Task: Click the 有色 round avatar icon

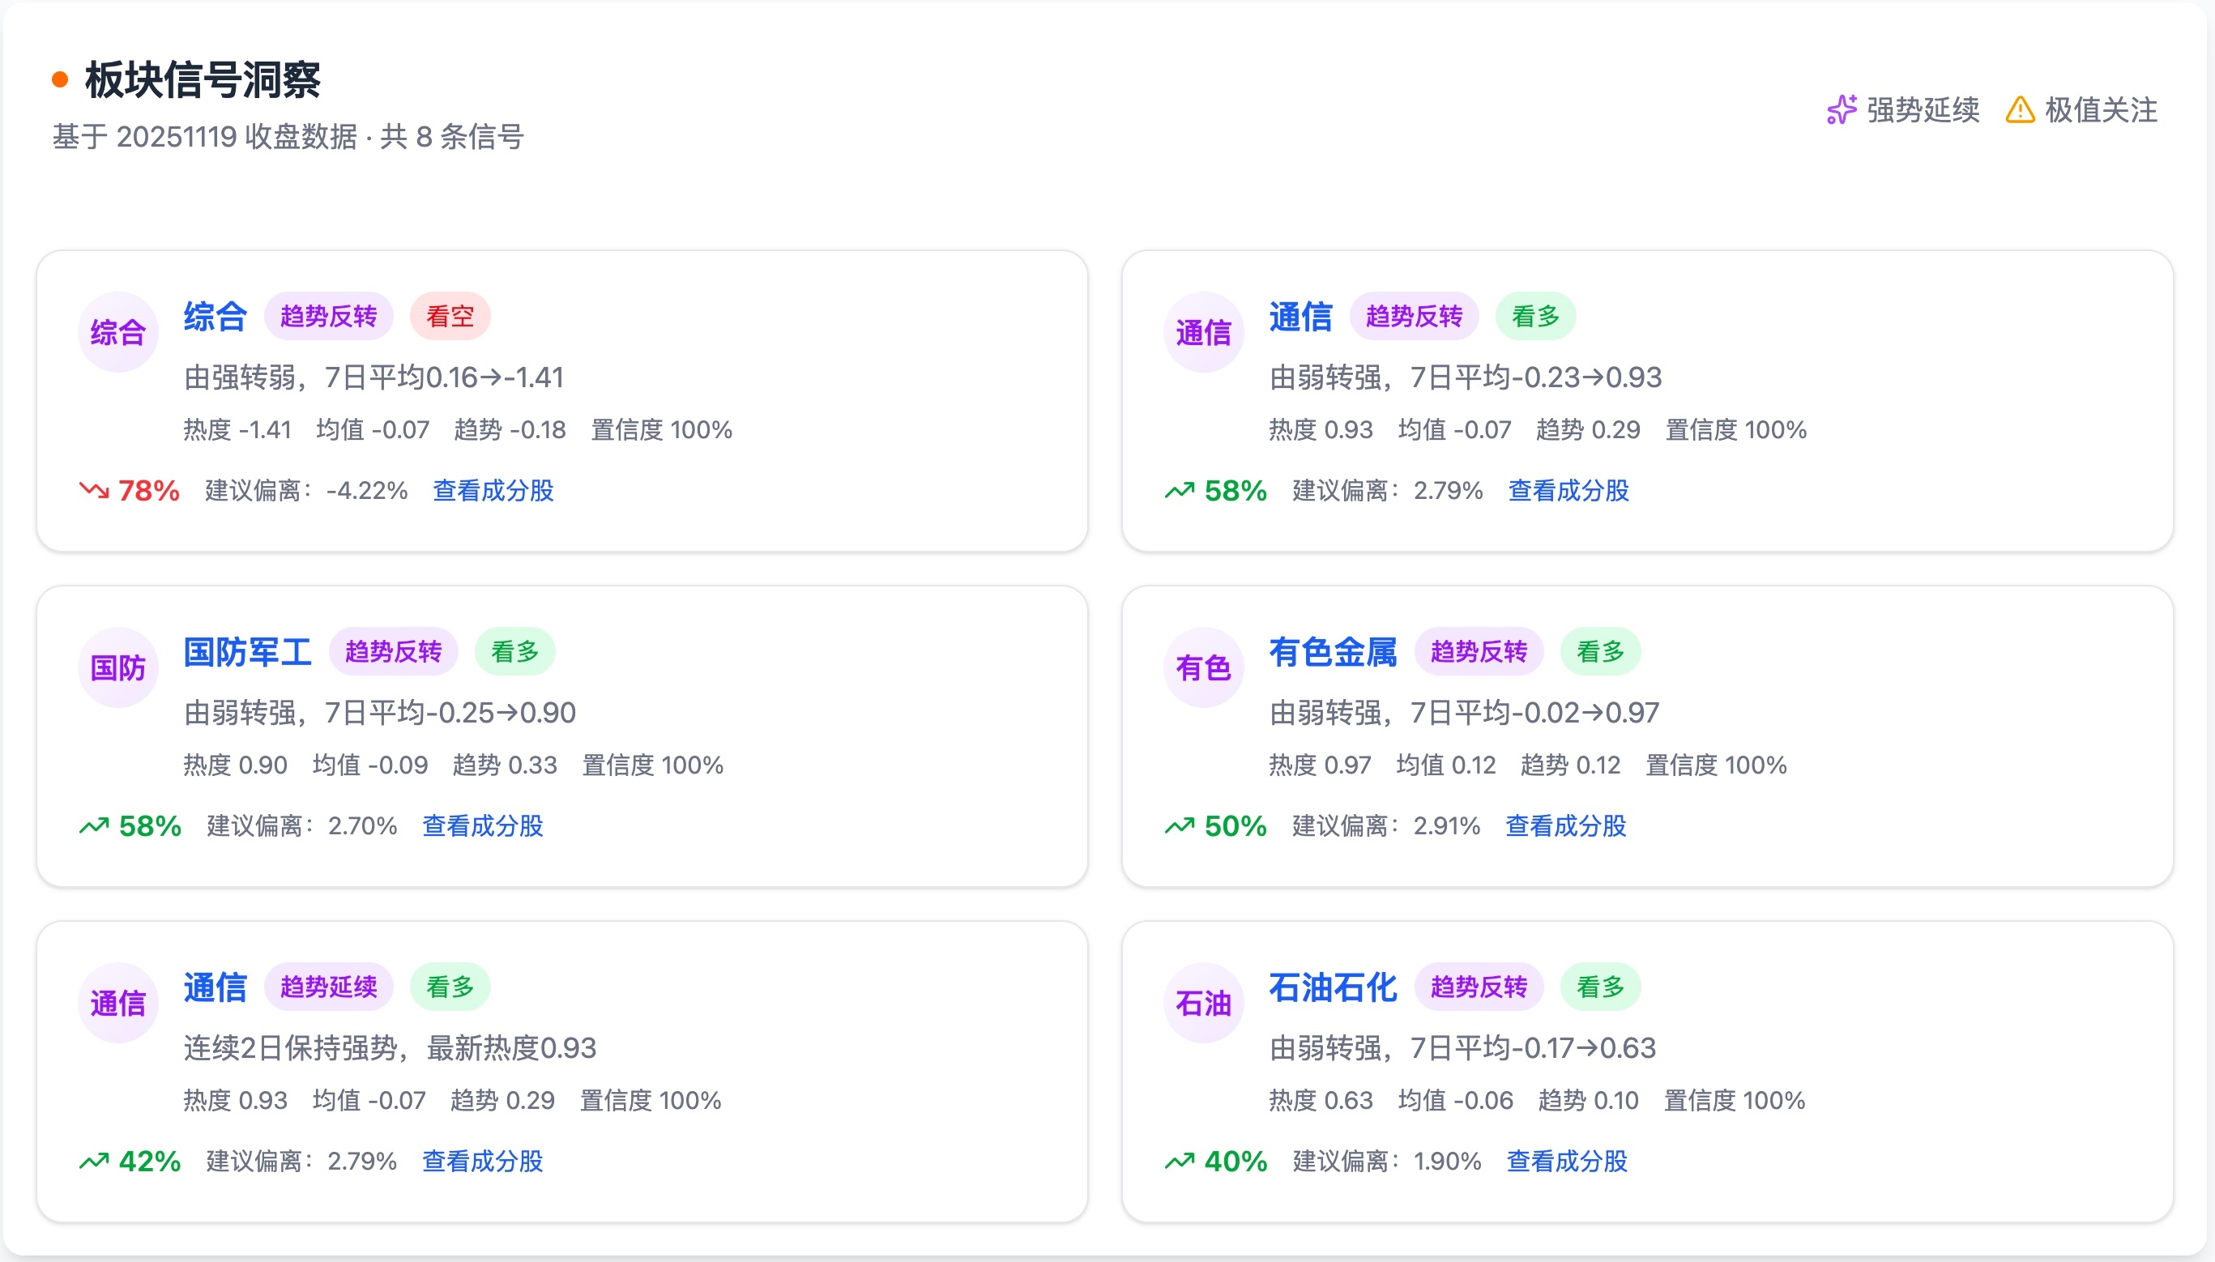Action: point(1203,667)
